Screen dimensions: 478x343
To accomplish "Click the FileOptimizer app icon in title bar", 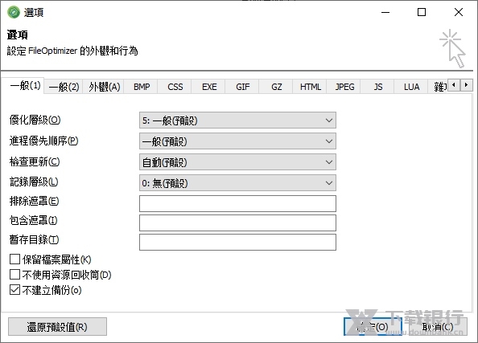I will tap(14, 13).
